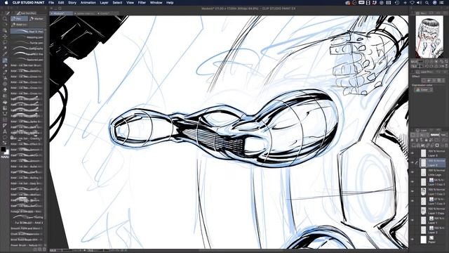Viewport: 449px width, 253px height.
Task: Choose the Calligraphy sub tool
Action: click(27, 48)
